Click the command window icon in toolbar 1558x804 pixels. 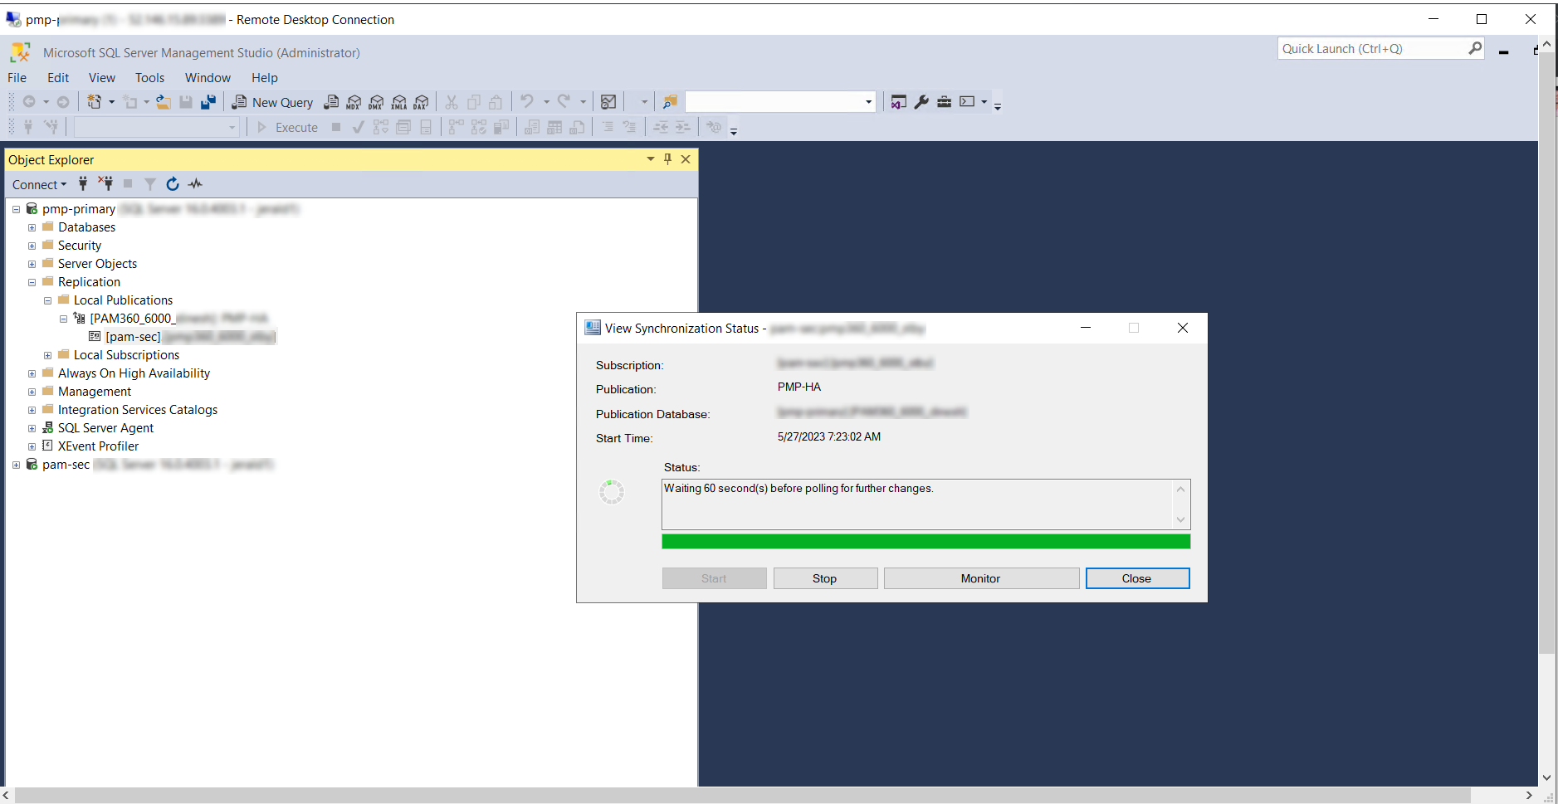(967, 102)
